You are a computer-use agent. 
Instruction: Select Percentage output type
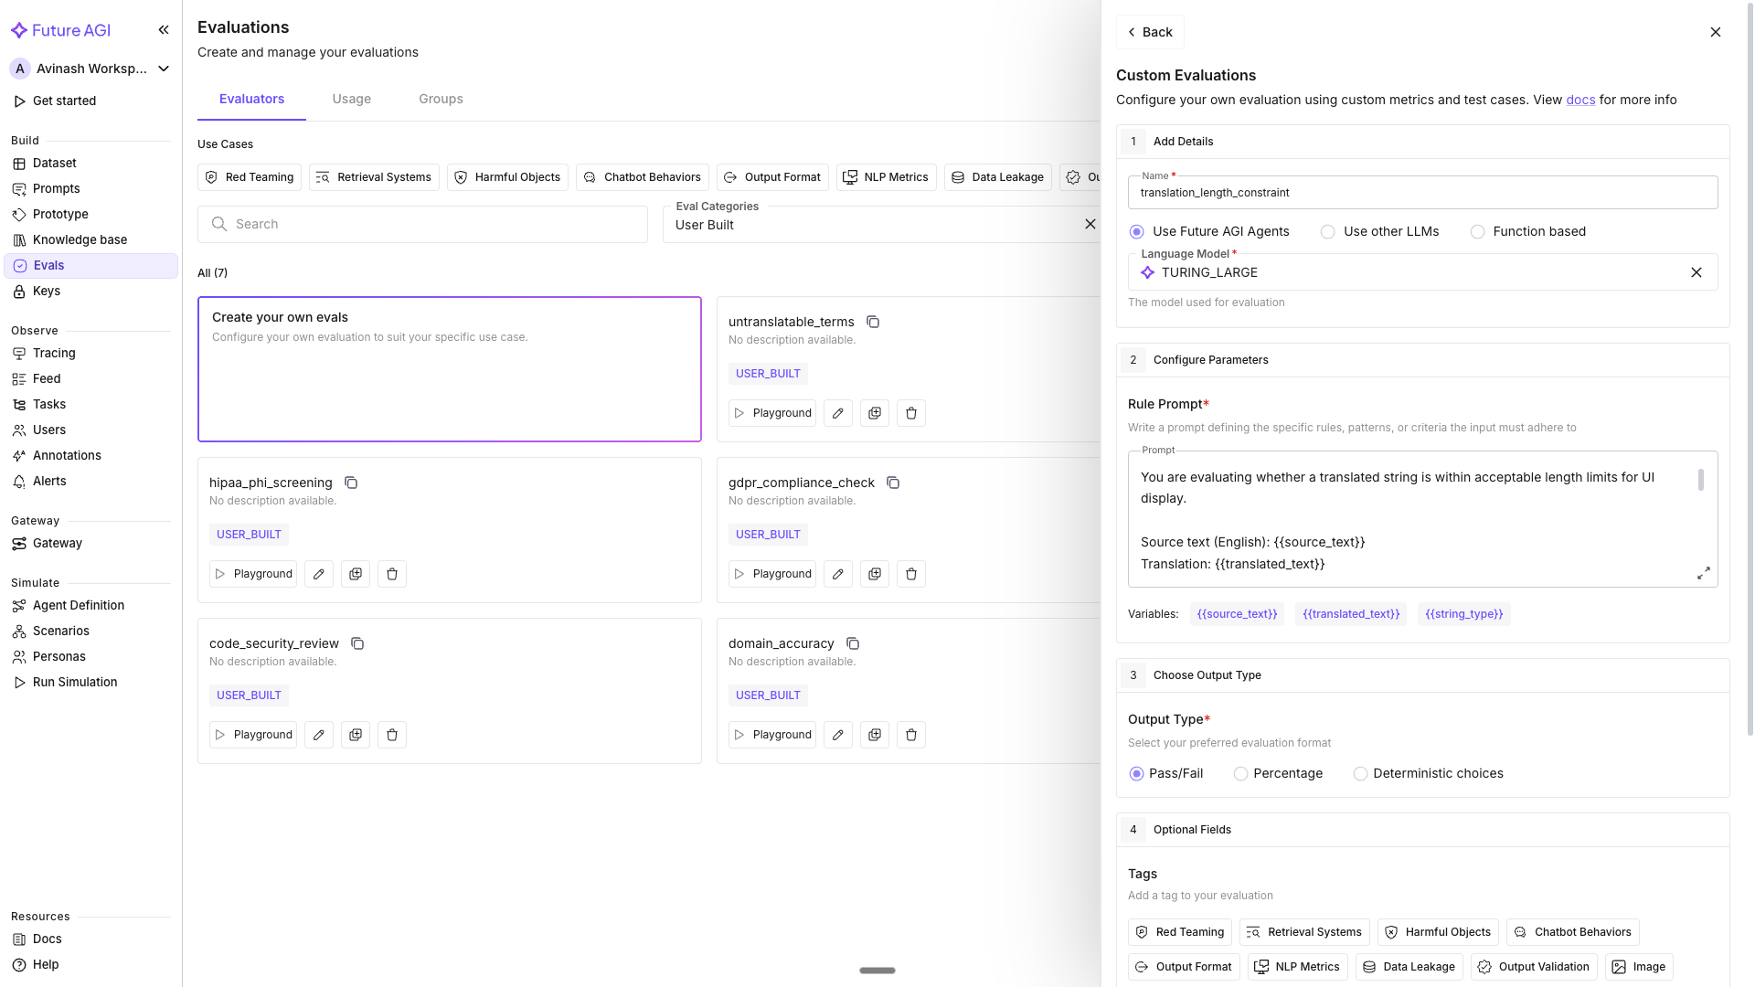pos(1240,774)
